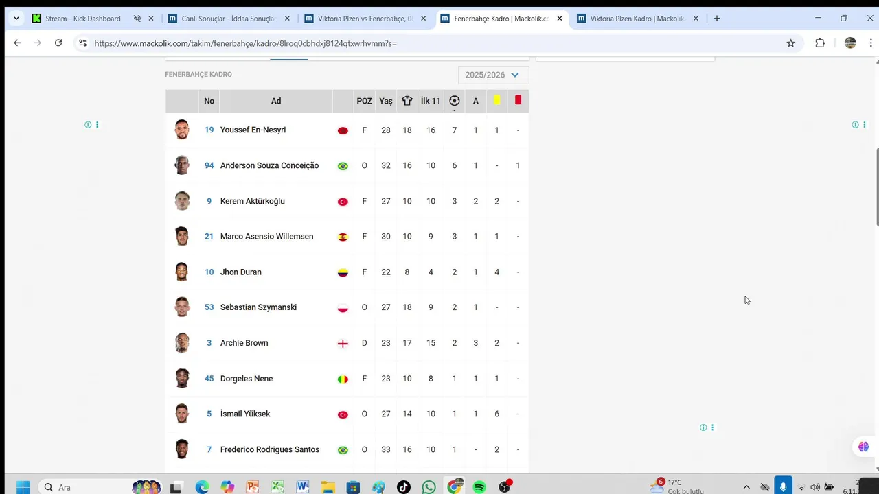Sort the table by Yaş column
This screenshot has height=494, width=879.
(x=386, y=101)
